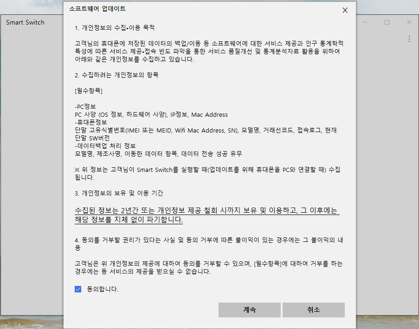Viewport: 419px width, 329px height.
Task: Maximize the Smart Switch window
Action: click(387, 22)
